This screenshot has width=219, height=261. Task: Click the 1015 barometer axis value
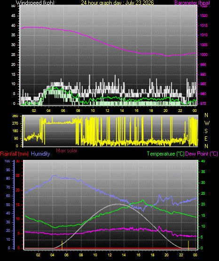[x=203, y=25]
